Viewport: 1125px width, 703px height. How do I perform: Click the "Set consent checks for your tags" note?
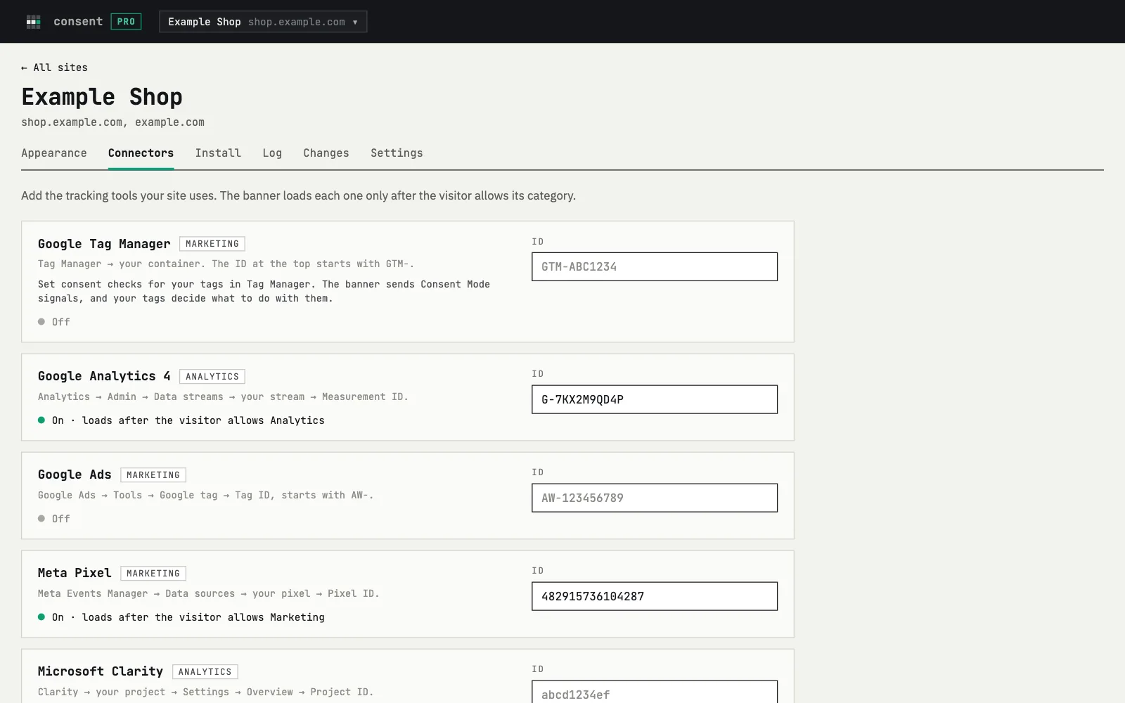pyautogui.click(x=264, y=291)
